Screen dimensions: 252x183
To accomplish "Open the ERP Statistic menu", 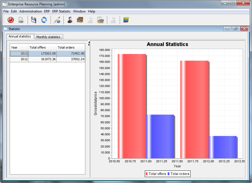I will (61, 11).
